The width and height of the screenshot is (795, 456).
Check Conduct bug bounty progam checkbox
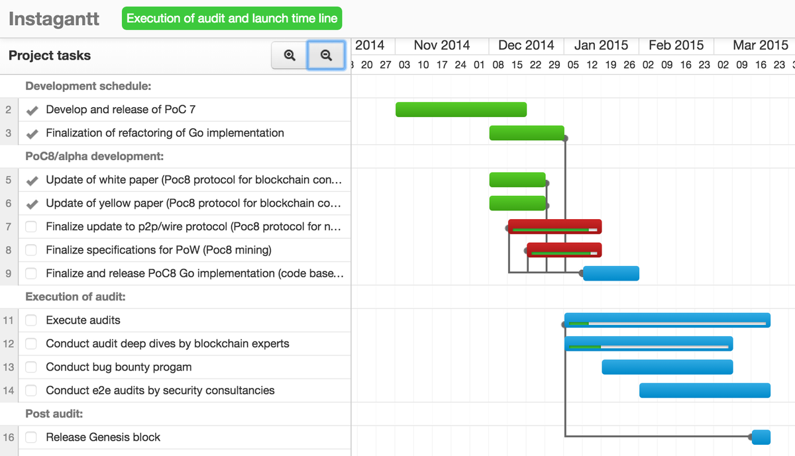tap(31, 367)
